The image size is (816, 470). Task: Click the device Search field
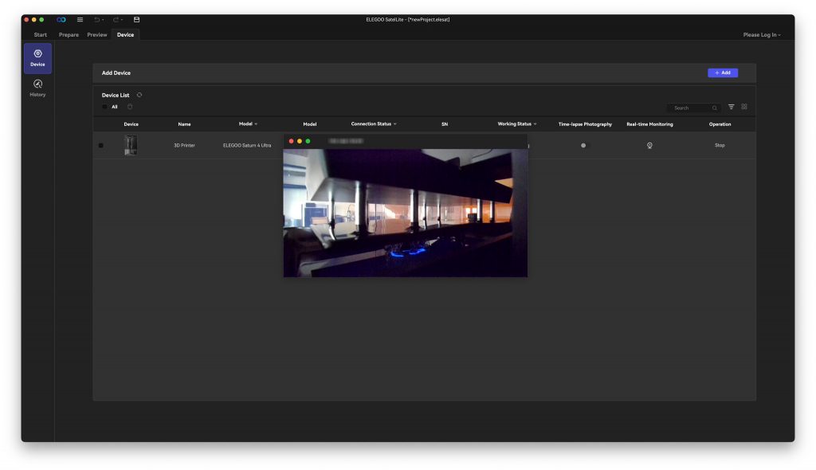(x=692, y=108)
